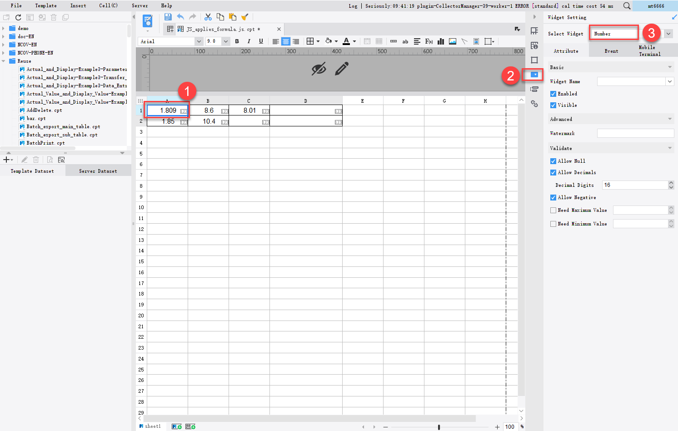Collapse the Validate section

click(x=670, y=148)
